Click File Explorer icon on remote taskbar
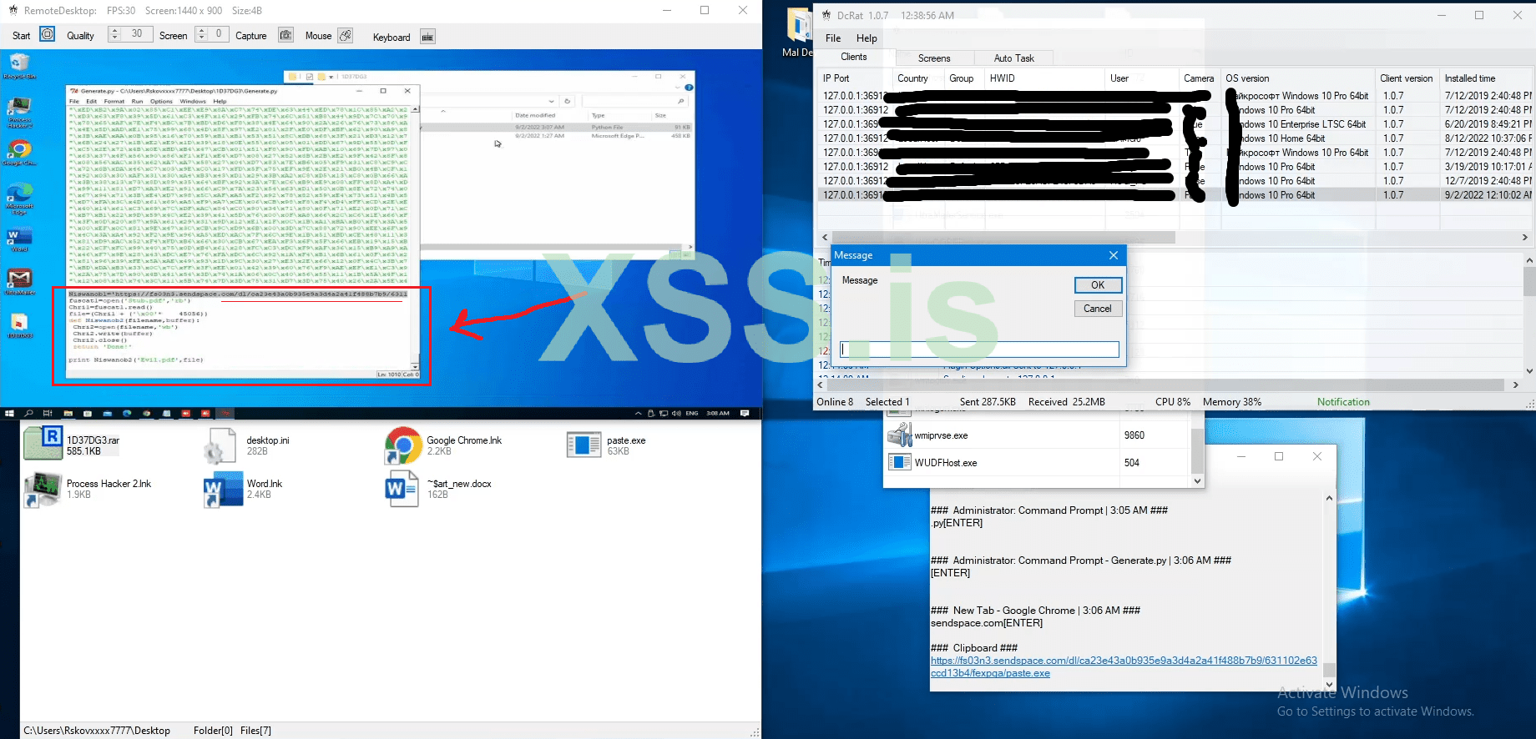This screenshot has width=1536, height=739. (x=68, y=413)
